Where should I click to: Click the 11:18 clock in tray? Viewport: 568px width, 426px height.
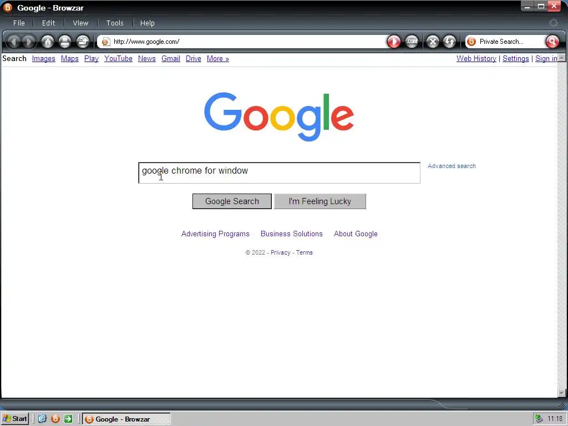click(555, 419)
